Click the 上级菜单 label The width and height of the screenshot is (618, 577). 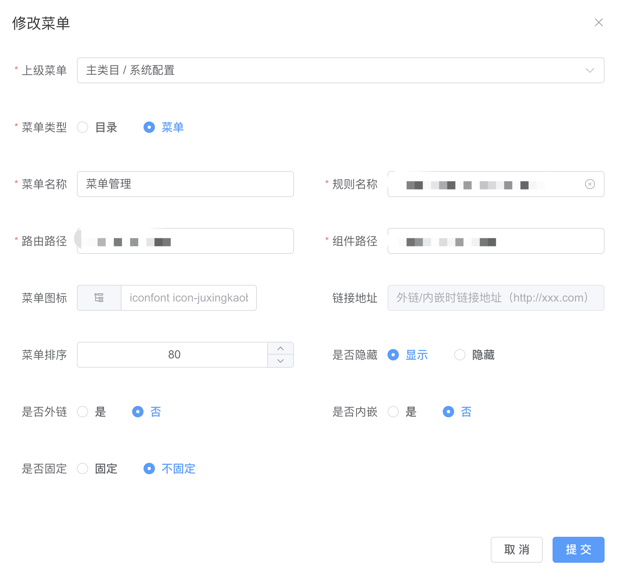point(44,70)
